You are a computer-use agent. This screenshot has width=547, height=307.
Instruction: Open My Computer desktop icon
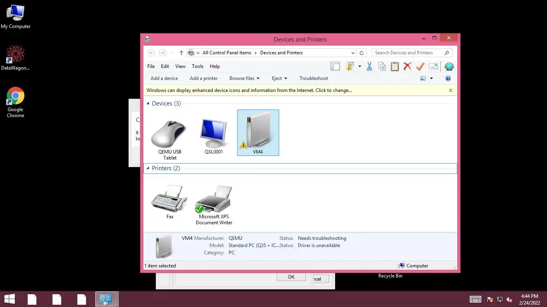[16, 17]
